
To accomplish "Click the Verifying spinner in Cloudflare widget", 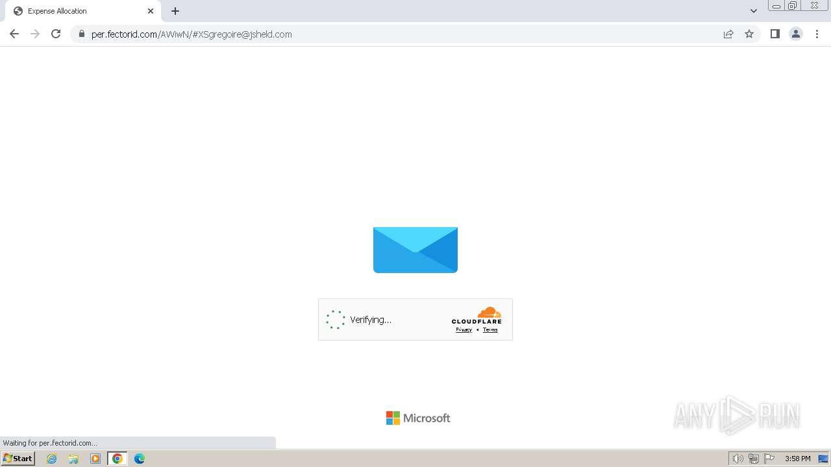I will coord(336,320).
